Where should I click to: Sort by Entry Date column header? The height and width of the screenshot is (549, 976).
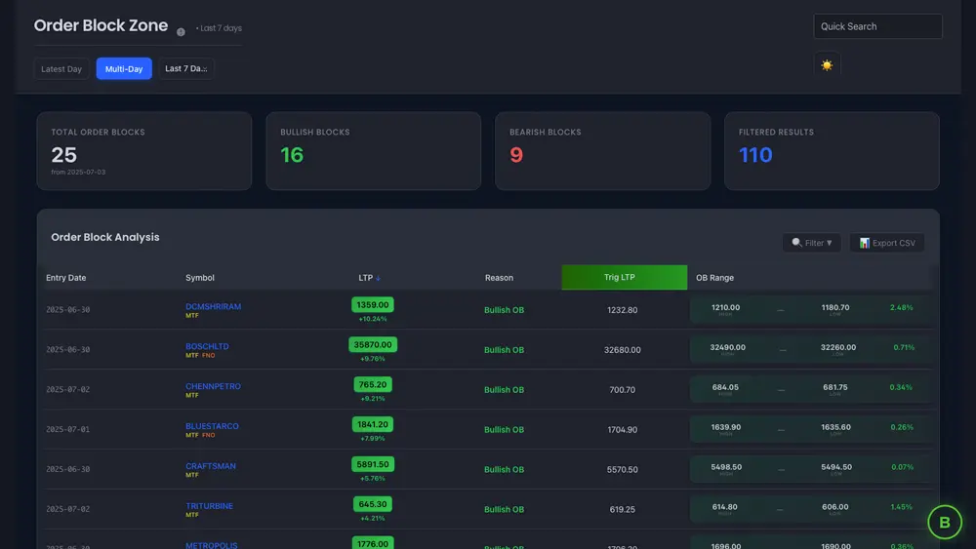click(66, 278)
